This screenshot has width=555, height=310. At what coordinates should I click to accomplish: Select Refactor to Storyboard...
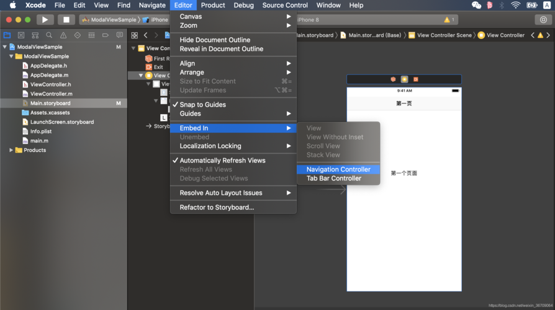click(233, 208)
